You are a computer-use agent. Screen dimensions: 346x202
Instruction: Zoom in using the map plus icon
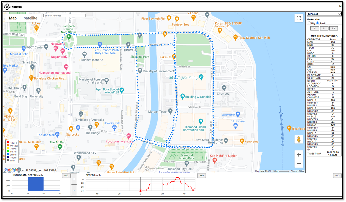[298, 154]
